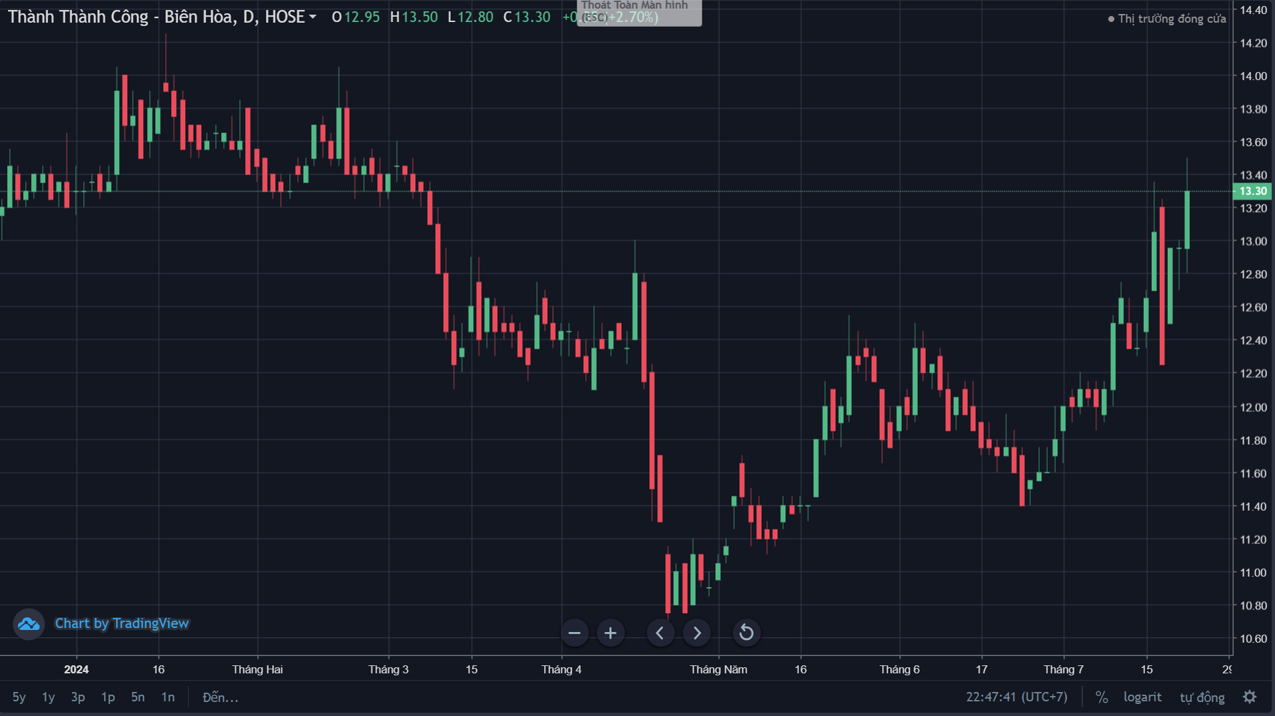Click the zoom out minus button
Image resolution: width=1275 pixels, height=716 pixels.
(574, 633)
